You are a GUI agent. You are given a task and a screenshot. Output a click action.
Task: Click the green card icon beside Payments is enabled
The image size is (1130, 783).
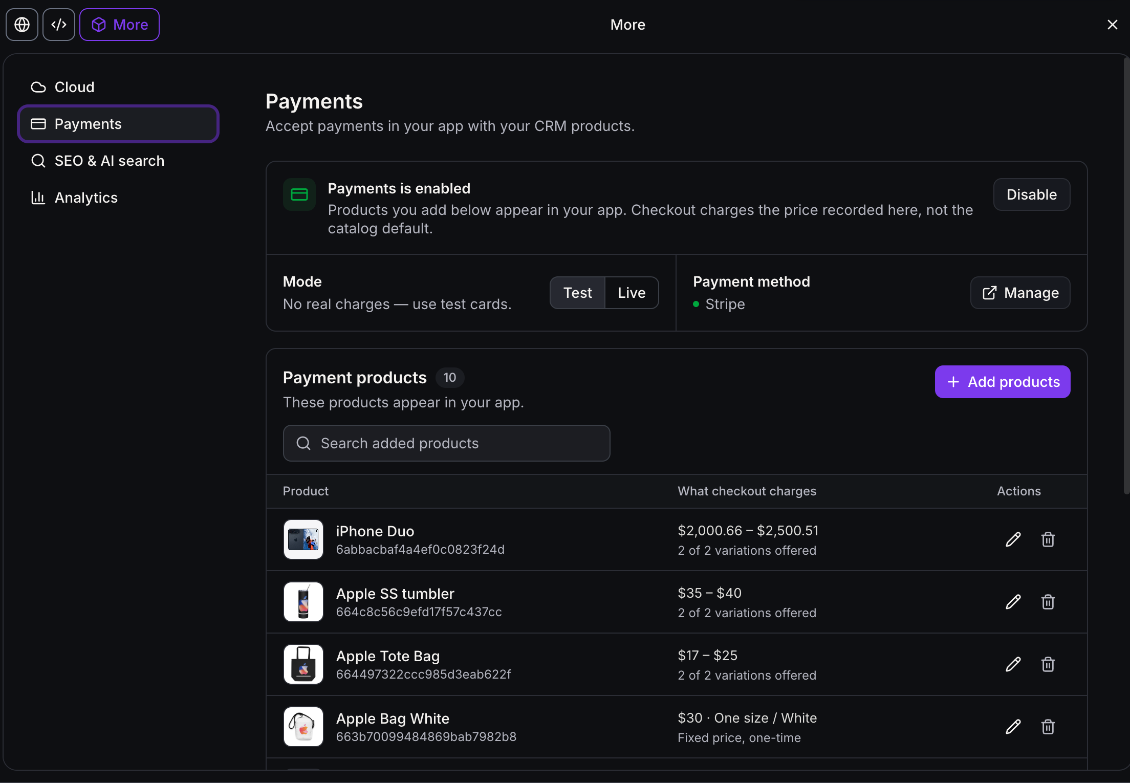click(299, 194)
